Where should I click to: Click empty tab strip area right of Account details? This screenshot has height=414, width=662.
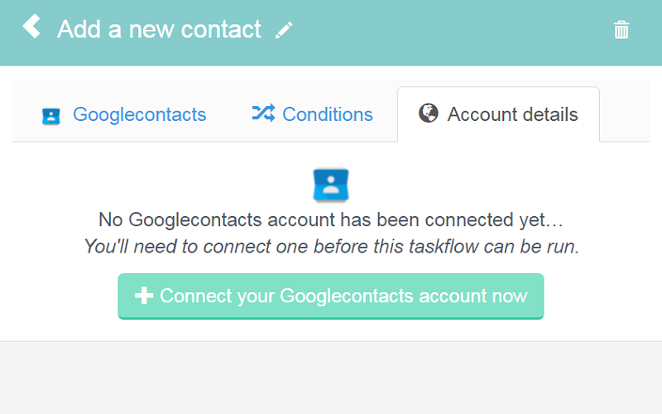[625, 112]
